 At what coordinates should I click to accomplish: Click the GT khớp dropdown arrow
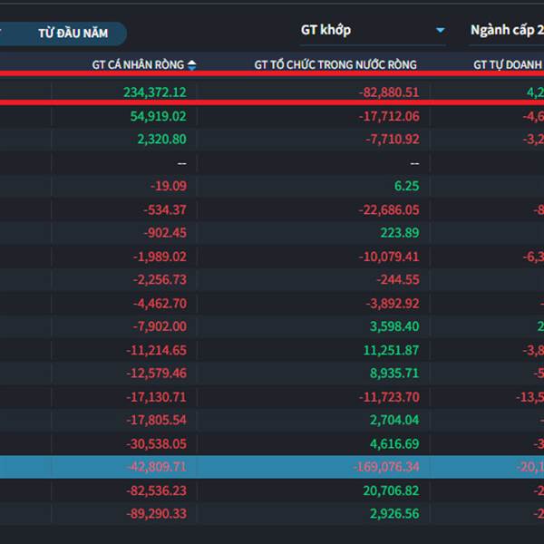point(441,31)
